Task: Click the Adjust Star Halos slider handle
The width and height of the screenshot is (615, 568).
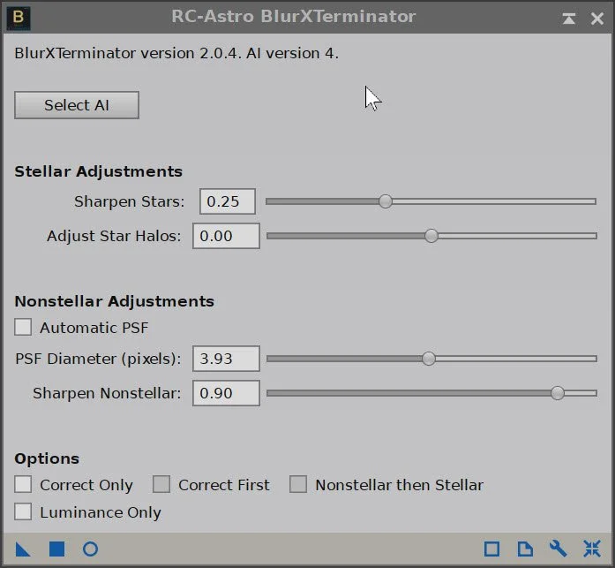Action: tap(431, 236)
